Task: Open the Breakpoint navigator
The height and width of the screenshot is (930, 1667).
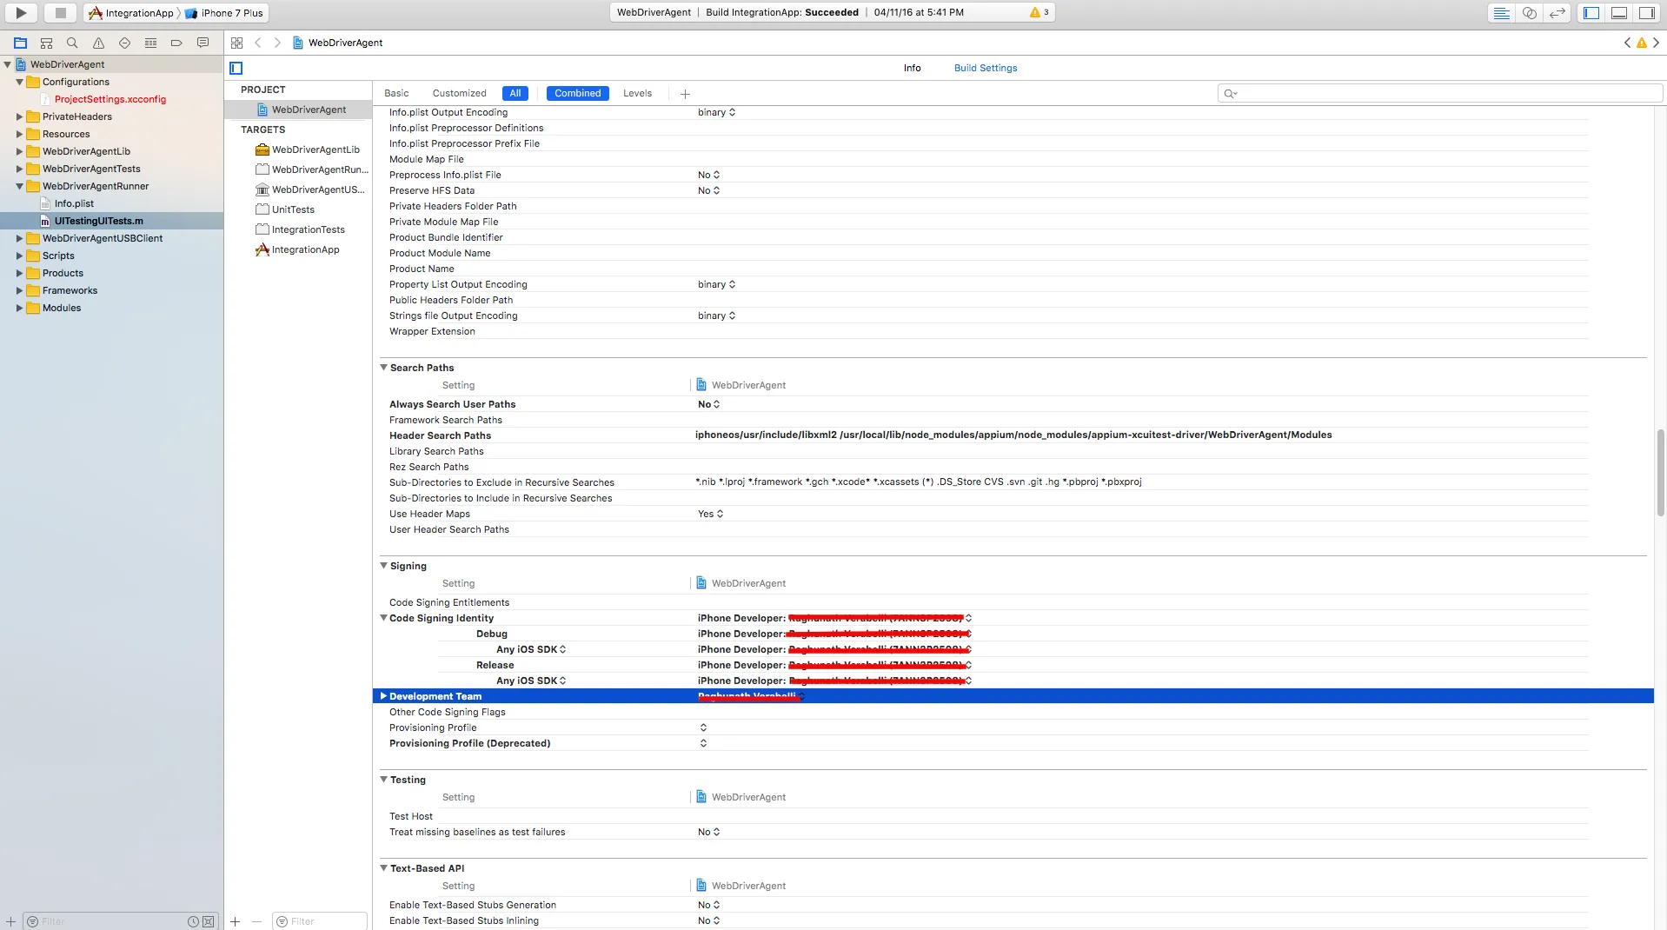Action: click(176, 43)
